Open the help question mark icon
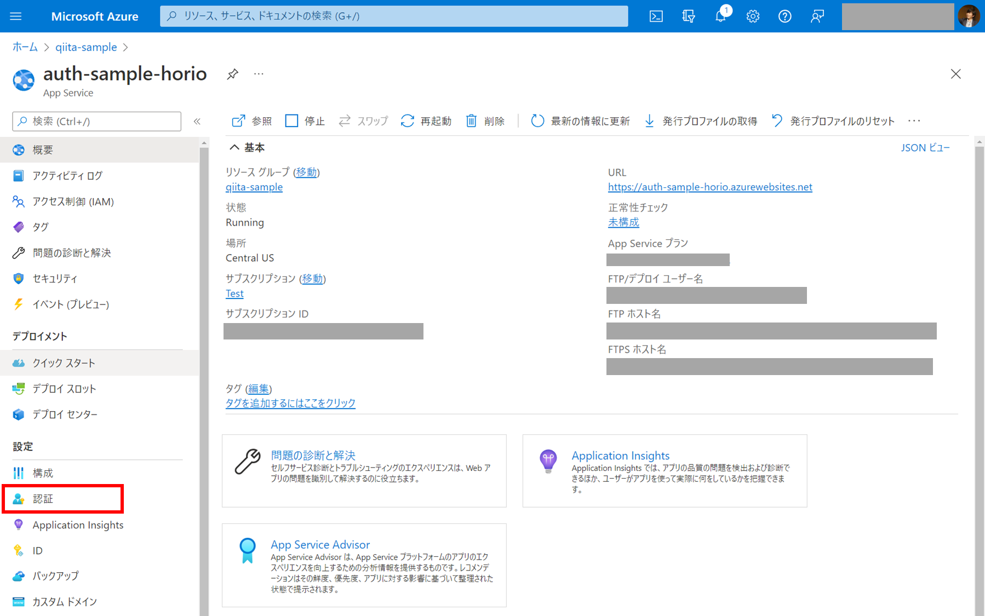The image size is (985, 616). [784, 16]
